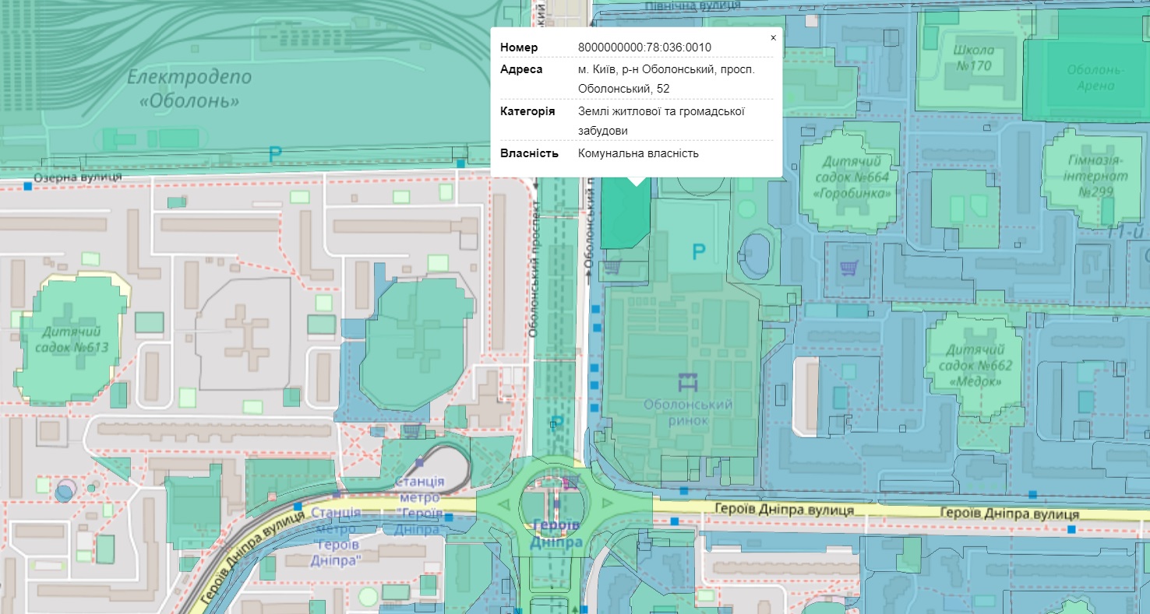Viewport: 1150px width, 614px height.
Task: Click the Дитячий садок №664 «Горобинка» parcel
Action: tap(855, 177)
